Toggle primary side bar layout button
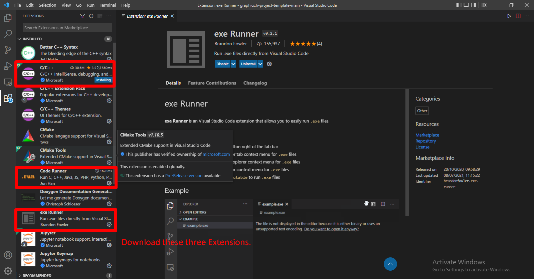The image size is (534, 279). click(459, 5)
